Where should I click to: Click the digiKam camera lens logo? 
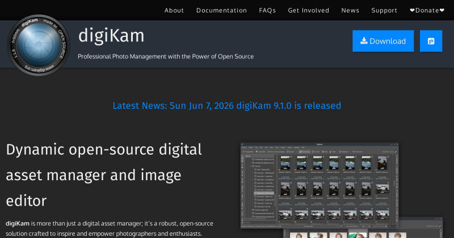pos(39,45)
